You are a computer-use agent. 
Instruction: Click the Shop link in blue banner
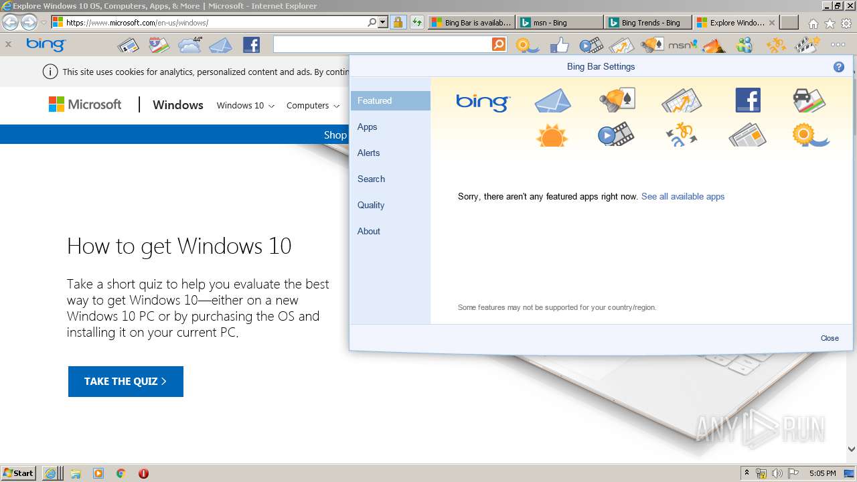335,135
